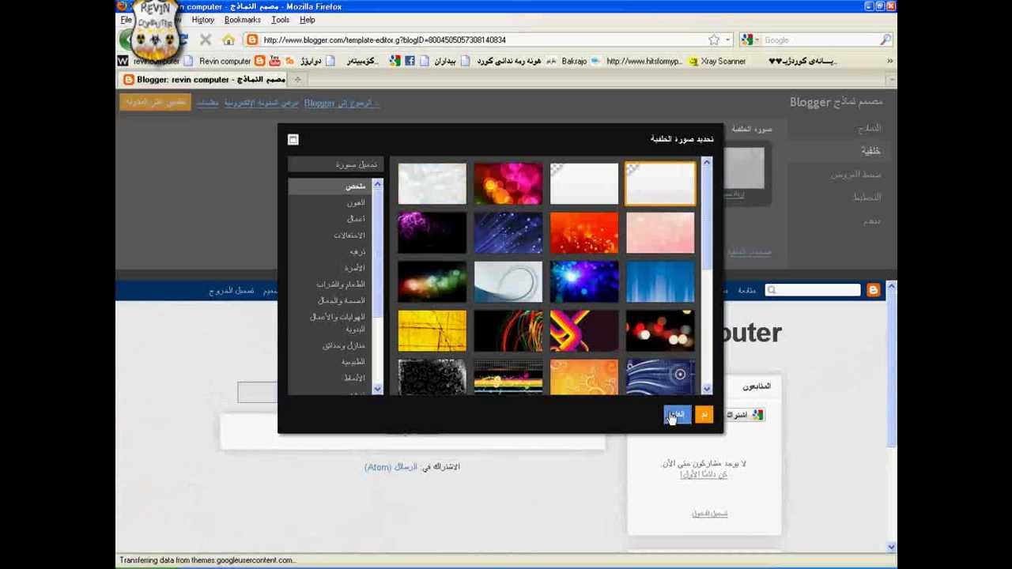The width and height of the screenshot is (1012, 569).
Task: Click the search field in blog preview
Action: (x=812, y=291)
